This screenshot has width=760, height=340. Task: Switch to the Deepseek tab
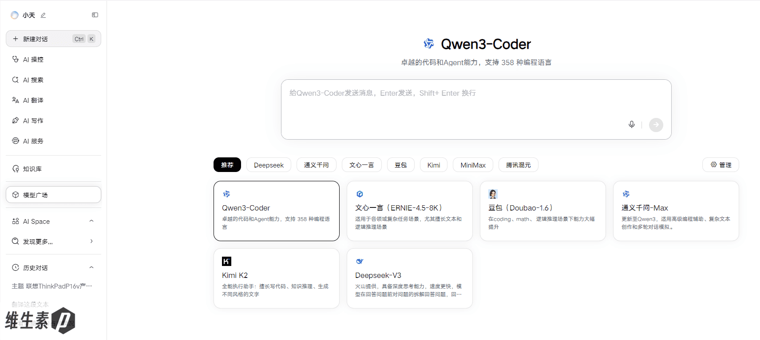pos(269,165)
